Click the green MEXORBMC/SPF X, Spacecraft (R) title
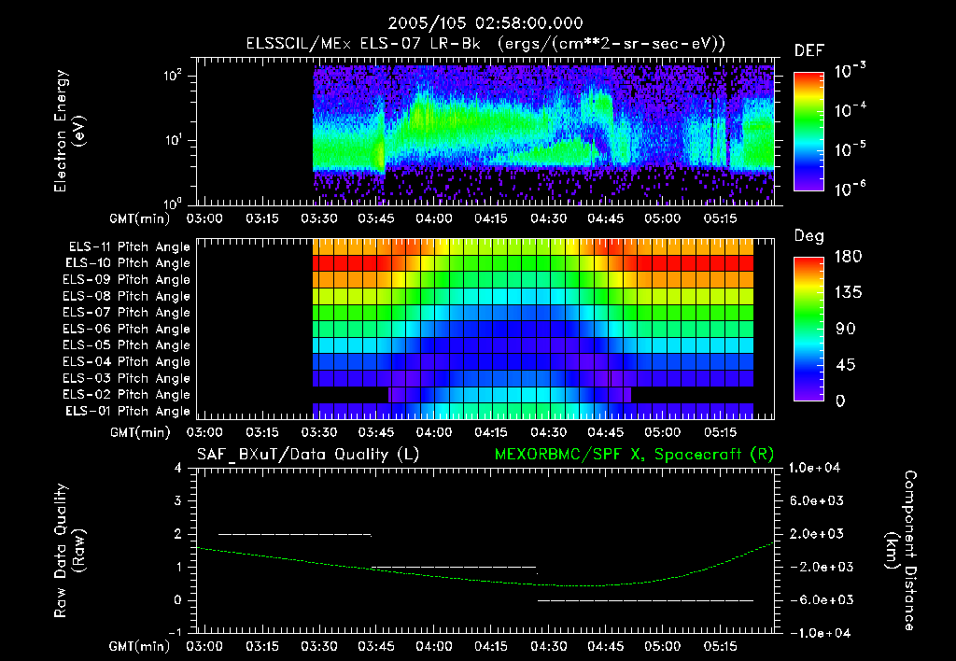956x661 pixels. coord(634,455)
